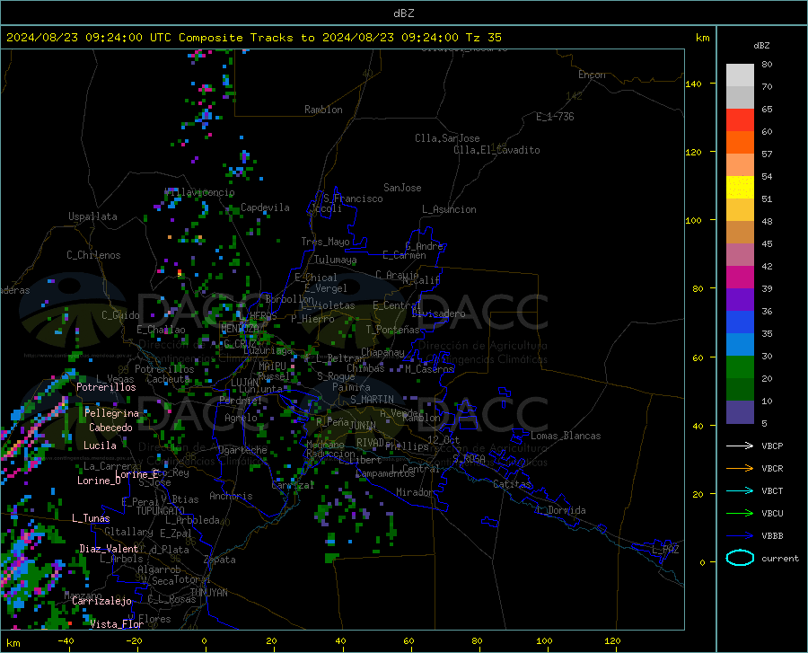The height and width of the screenshot is (653, 808).
Task: Click the Diaz_Valent label
Action: click(109, 549)
